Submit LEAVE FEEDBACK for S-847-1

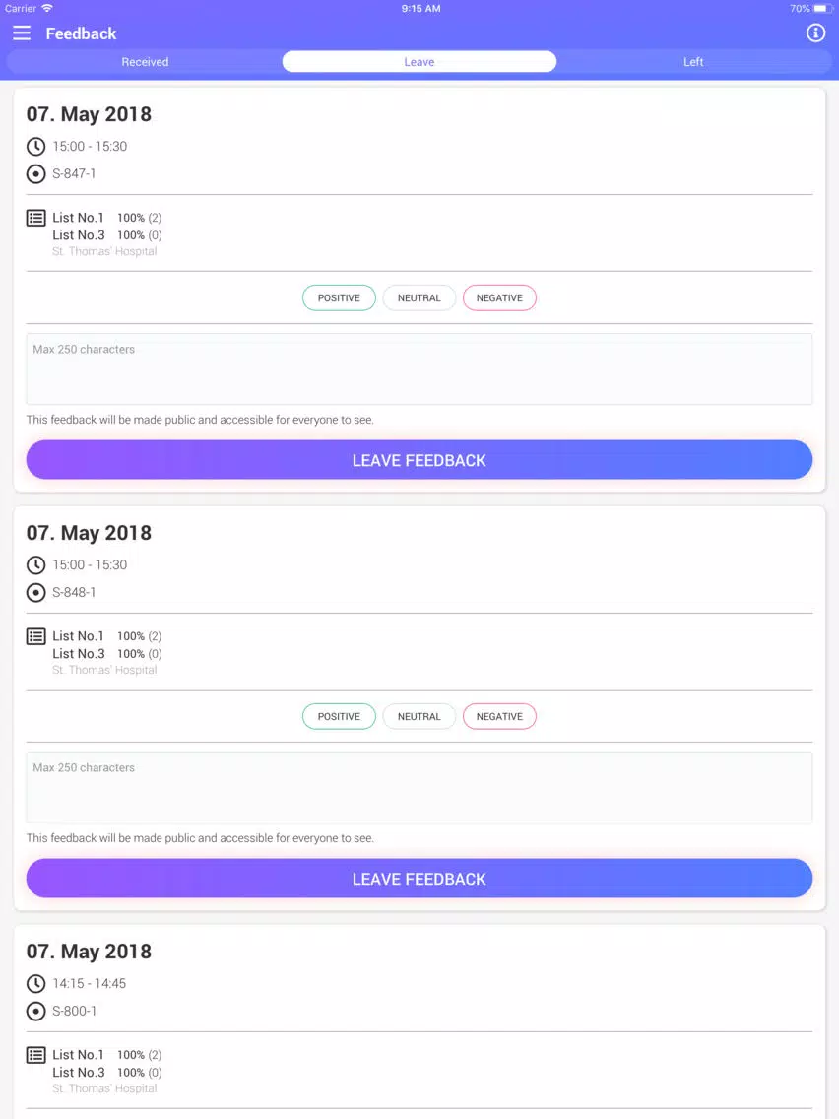(419, 460)
